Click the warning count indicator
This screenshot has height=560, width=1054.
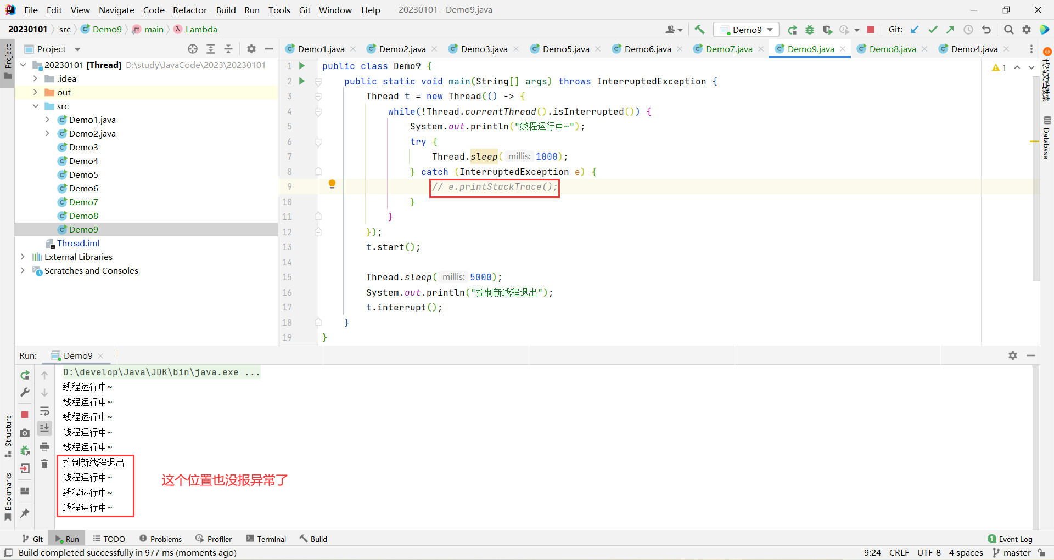(x=999, y=67)
